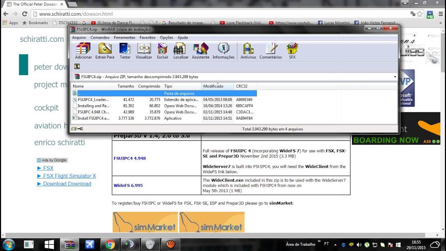This screenshot has width=446, height=251.
Task: Select the FSUIPC4_Loader file row
Action: [x=164, y=99]
